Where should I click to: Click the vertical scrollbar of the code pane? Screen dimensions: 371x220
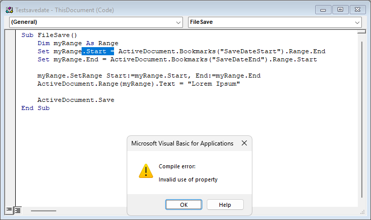click(361, 120)
